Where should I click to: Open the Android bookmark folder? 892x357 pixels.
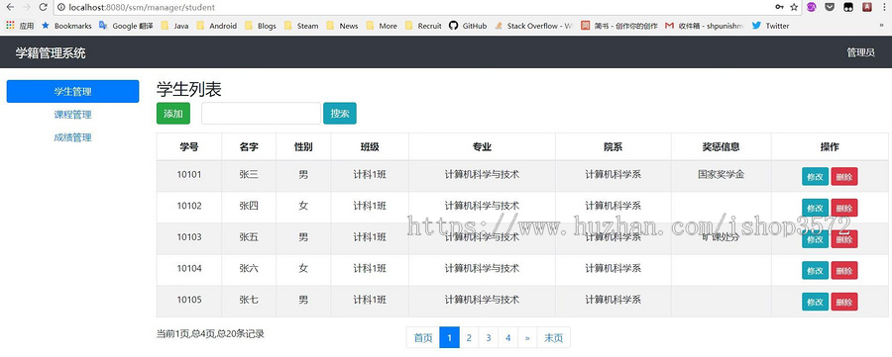217,26
